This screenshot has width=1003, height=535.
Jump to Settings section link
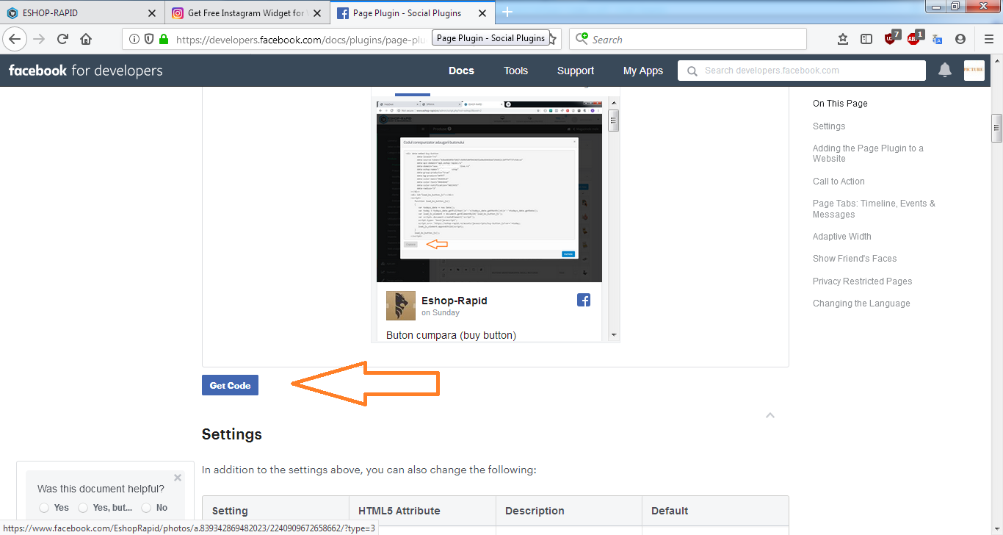click(829, 126)
